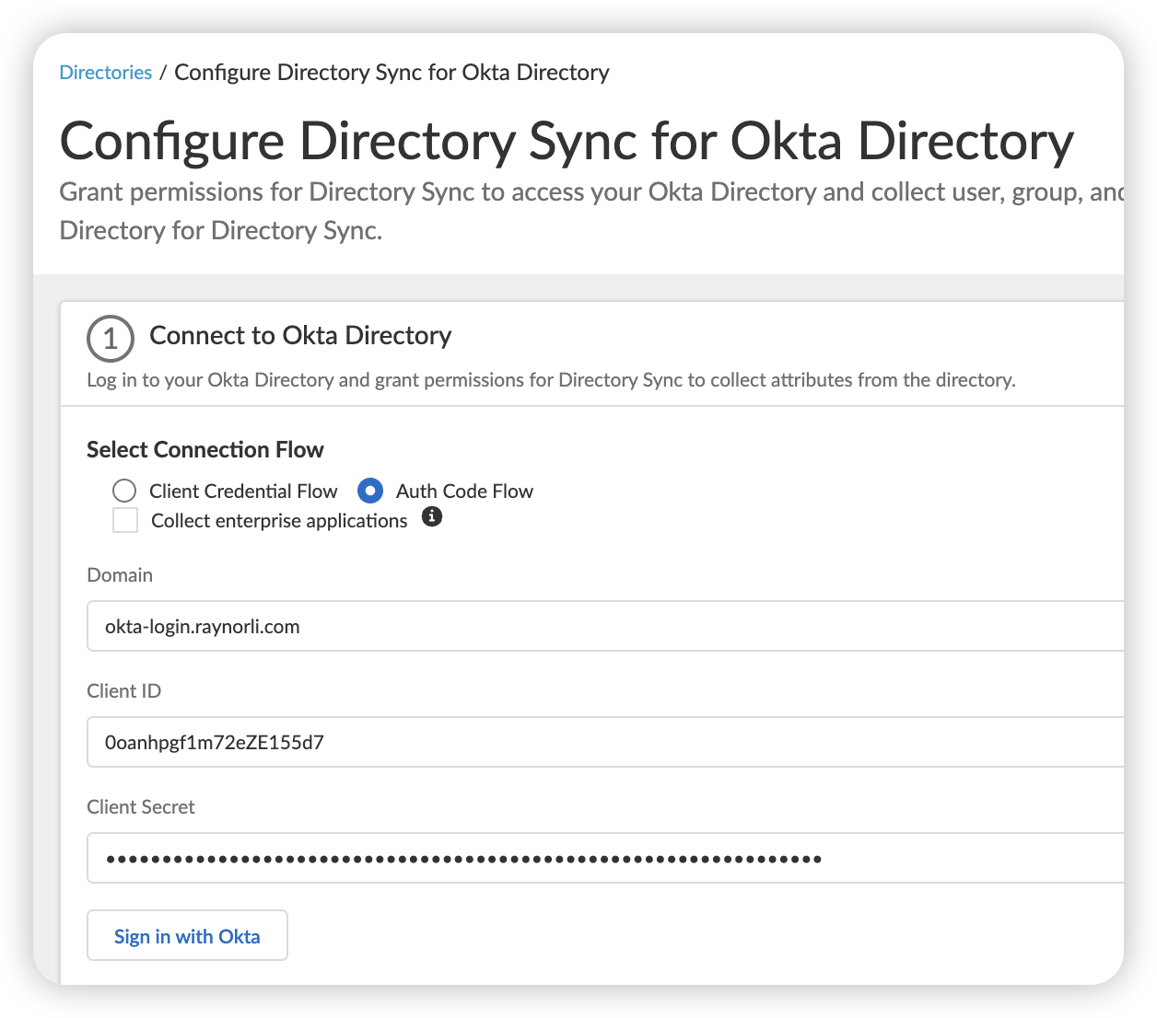
Task: Select the Client Credential Flow radio button
Action: (124, 491)
